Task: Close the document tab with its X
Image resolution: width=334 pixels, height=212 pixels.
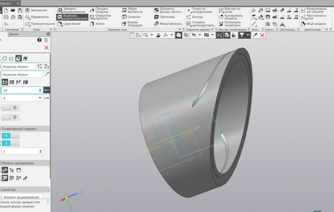Action: click(x=18, y=3)
